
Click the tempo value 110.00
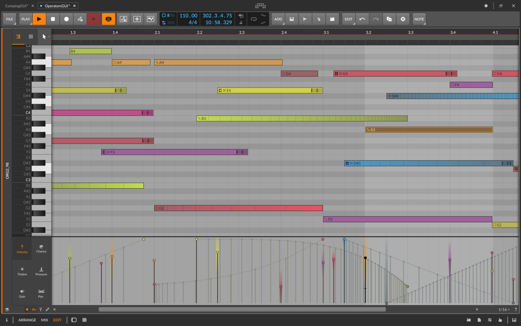point(189,15)
